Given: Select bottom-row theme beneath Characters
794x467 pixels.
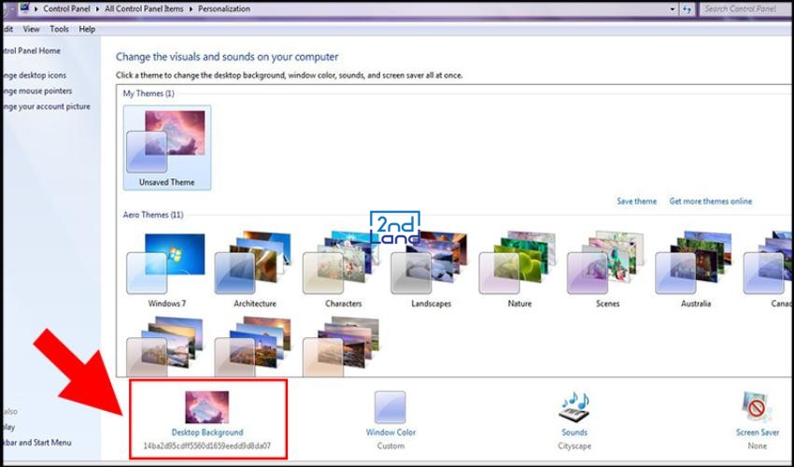Looking at the screenshot, I should click(343, 346).
